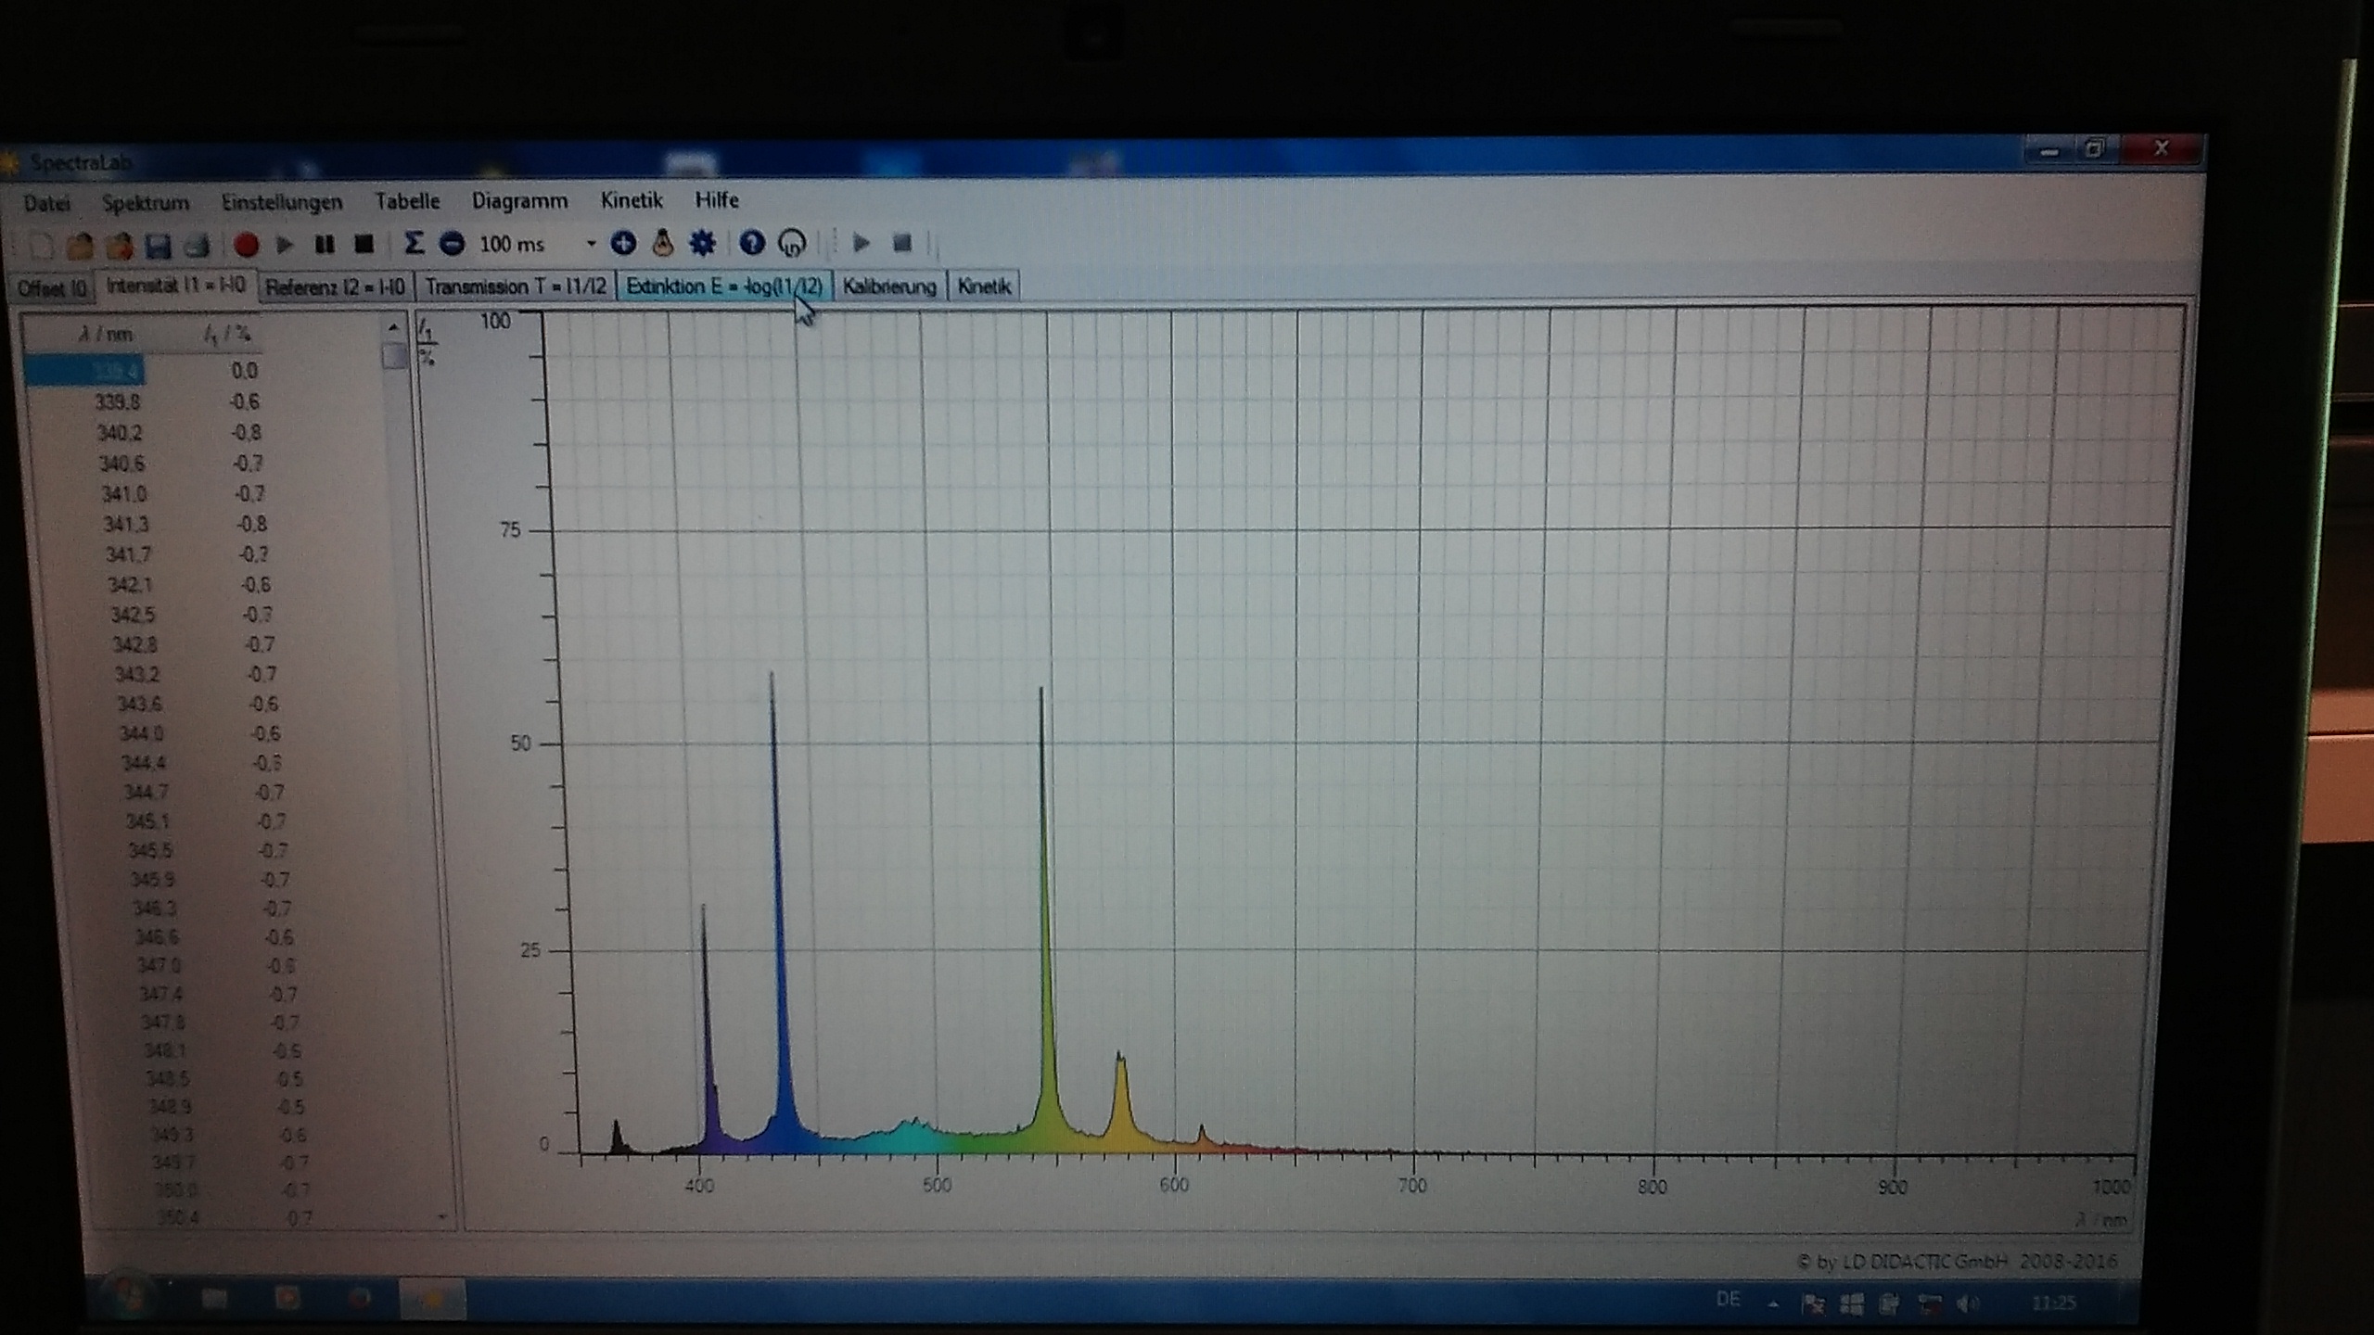
Task: Click the save diskette icon
Action: (x=159, y=247)
